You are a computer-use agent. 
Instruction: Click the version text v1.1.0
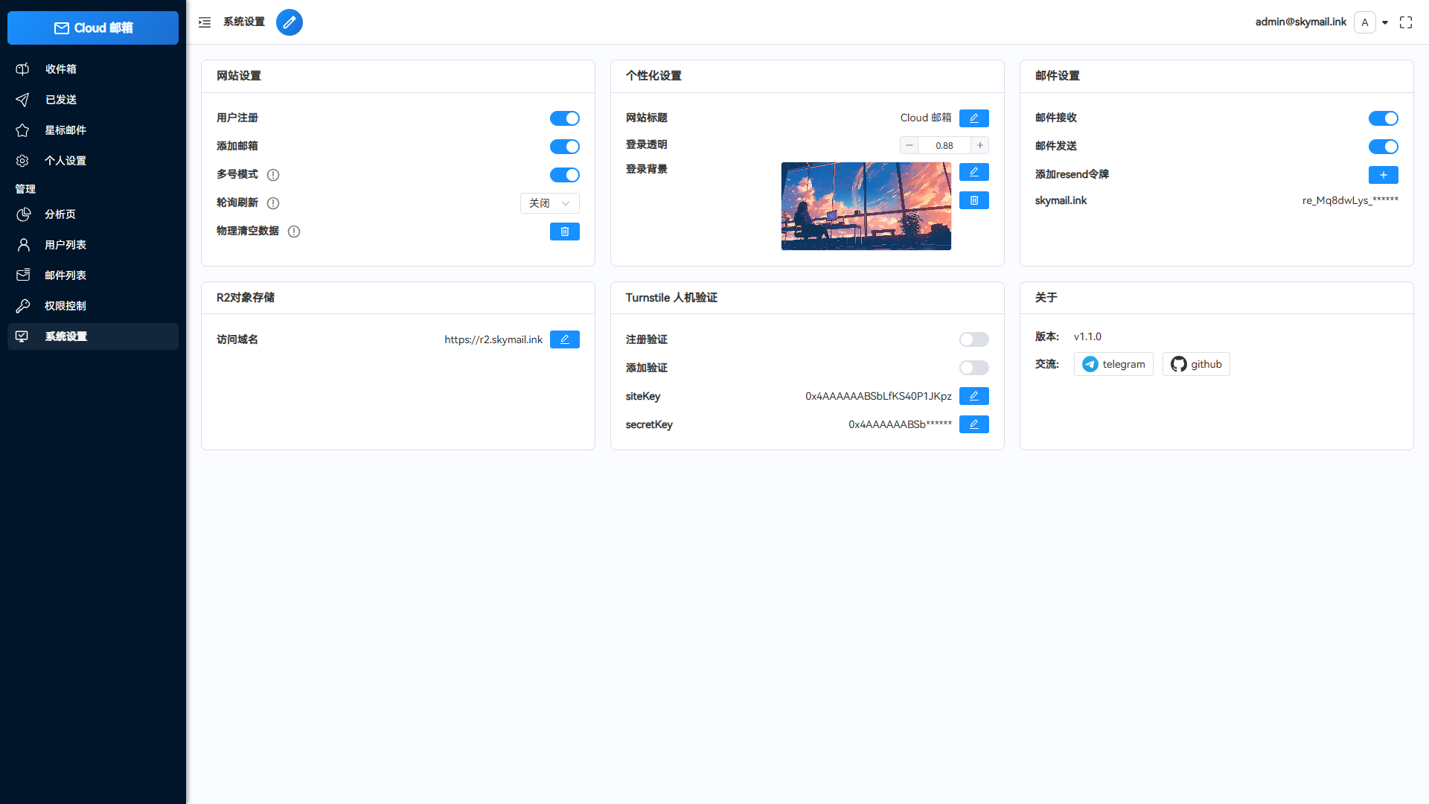tap(1087, 336)
